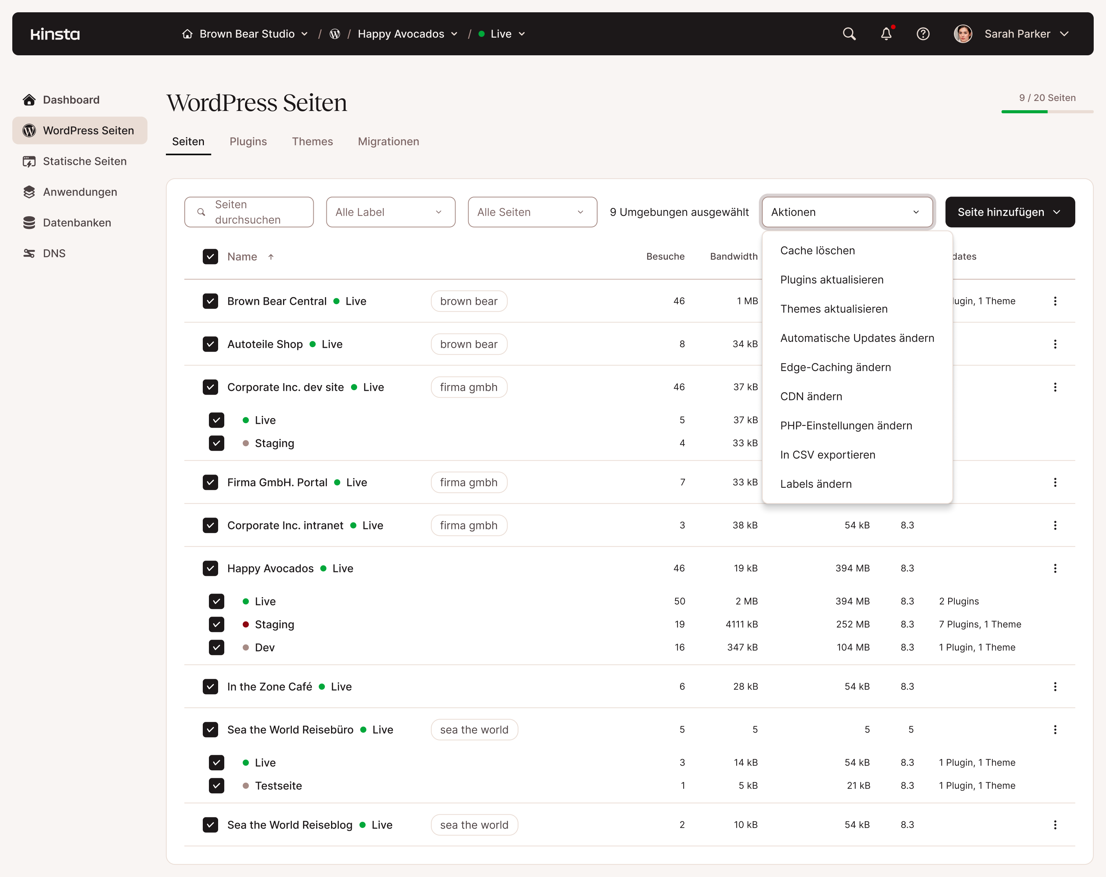This screenshot has height=877, width=1106.
Task: Open the three-dot menu for Firma GmbH. Portal
Action: point(1055,483)
